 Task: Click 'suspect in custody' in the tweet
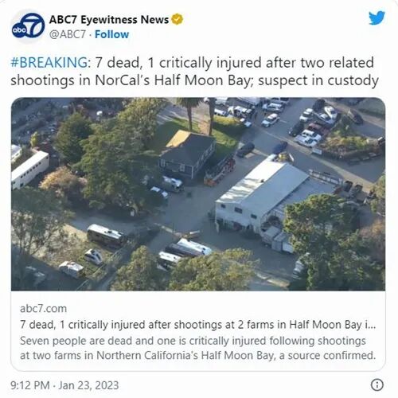(x=318, y=80)
